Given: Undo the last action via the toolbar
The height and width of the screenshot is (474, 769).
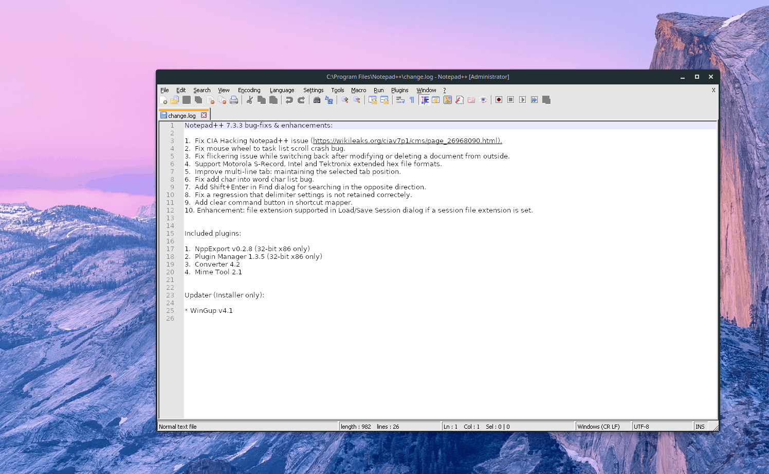Looking at the screenshot, I should pos(289,100).
